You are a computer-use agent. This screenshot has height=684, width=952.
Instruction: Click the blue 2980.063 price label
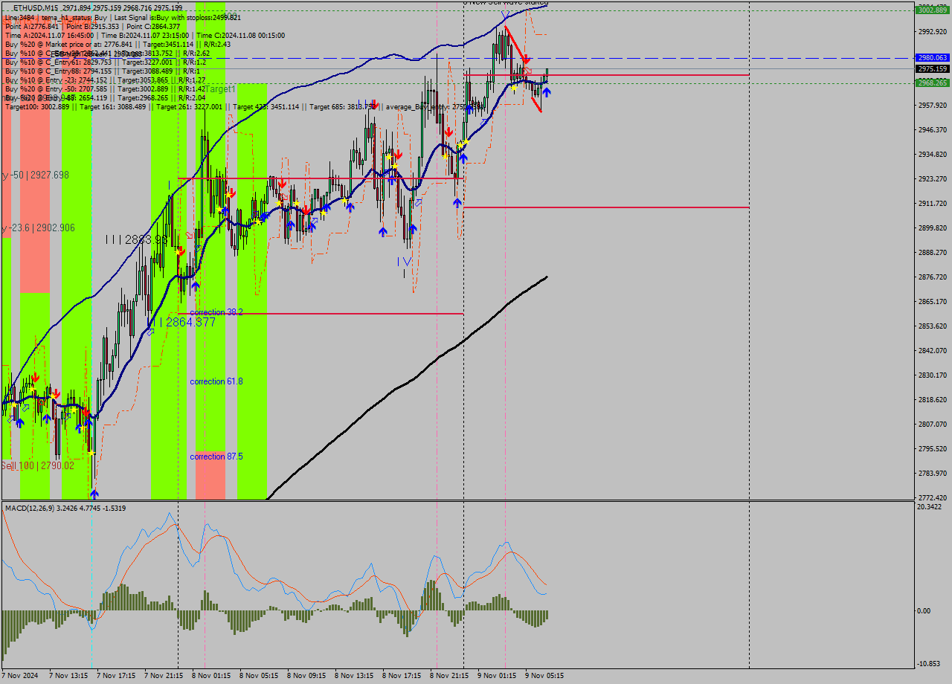933,57
